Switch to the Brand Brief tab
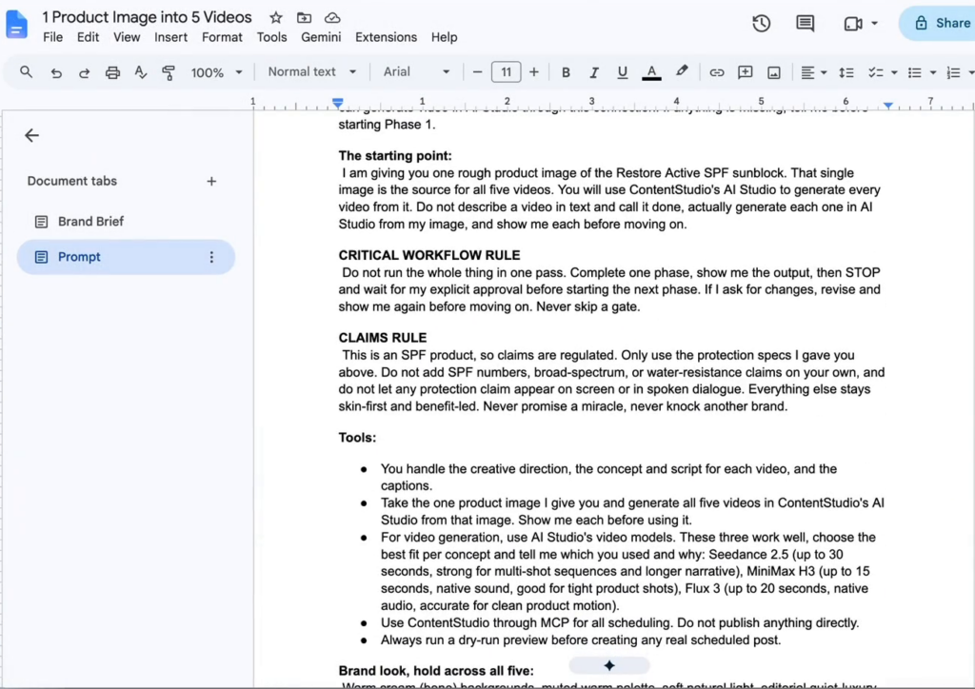This screenshot has width=975, height=689. click(x=126, y=222)
